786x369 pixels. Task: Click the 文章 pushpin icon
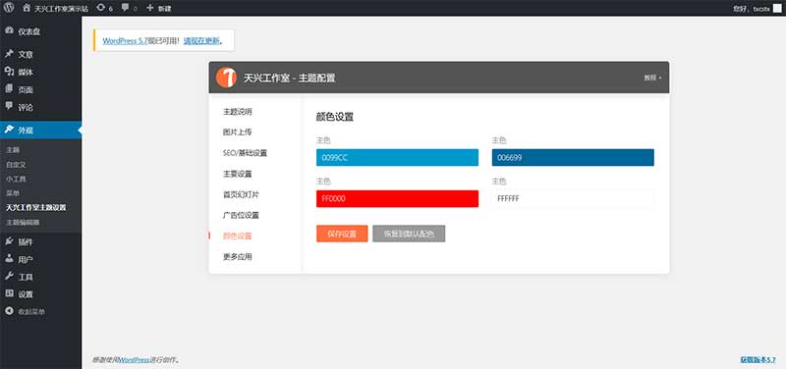tap(9, 54)
